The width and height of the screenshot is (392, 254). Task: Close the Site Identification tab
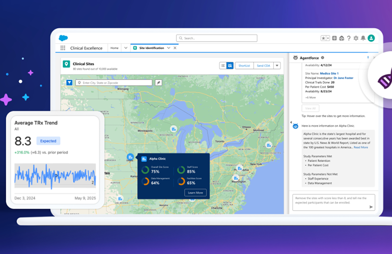point(175,48)
